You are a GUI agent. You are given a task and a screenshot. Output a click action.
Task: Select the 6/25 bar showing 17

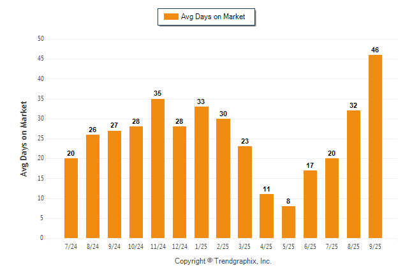coord(311,204)
